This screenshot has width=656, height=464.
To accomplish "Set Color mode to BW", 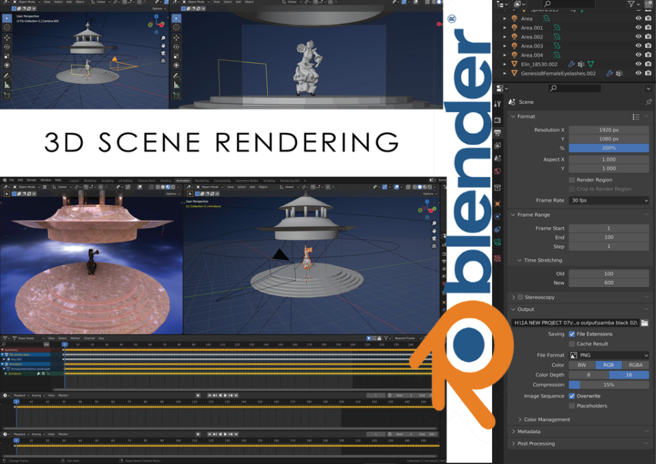I will coord(582,365).
